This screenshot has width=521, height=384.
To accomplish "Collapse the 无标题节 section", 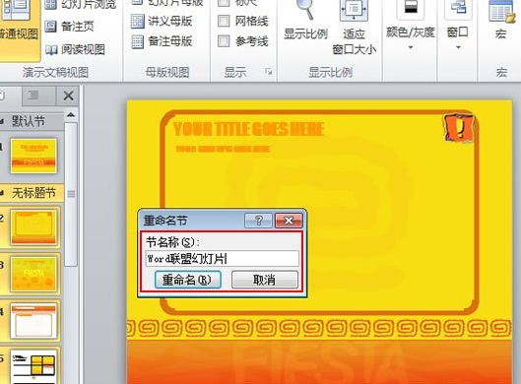I will [3, 193].
